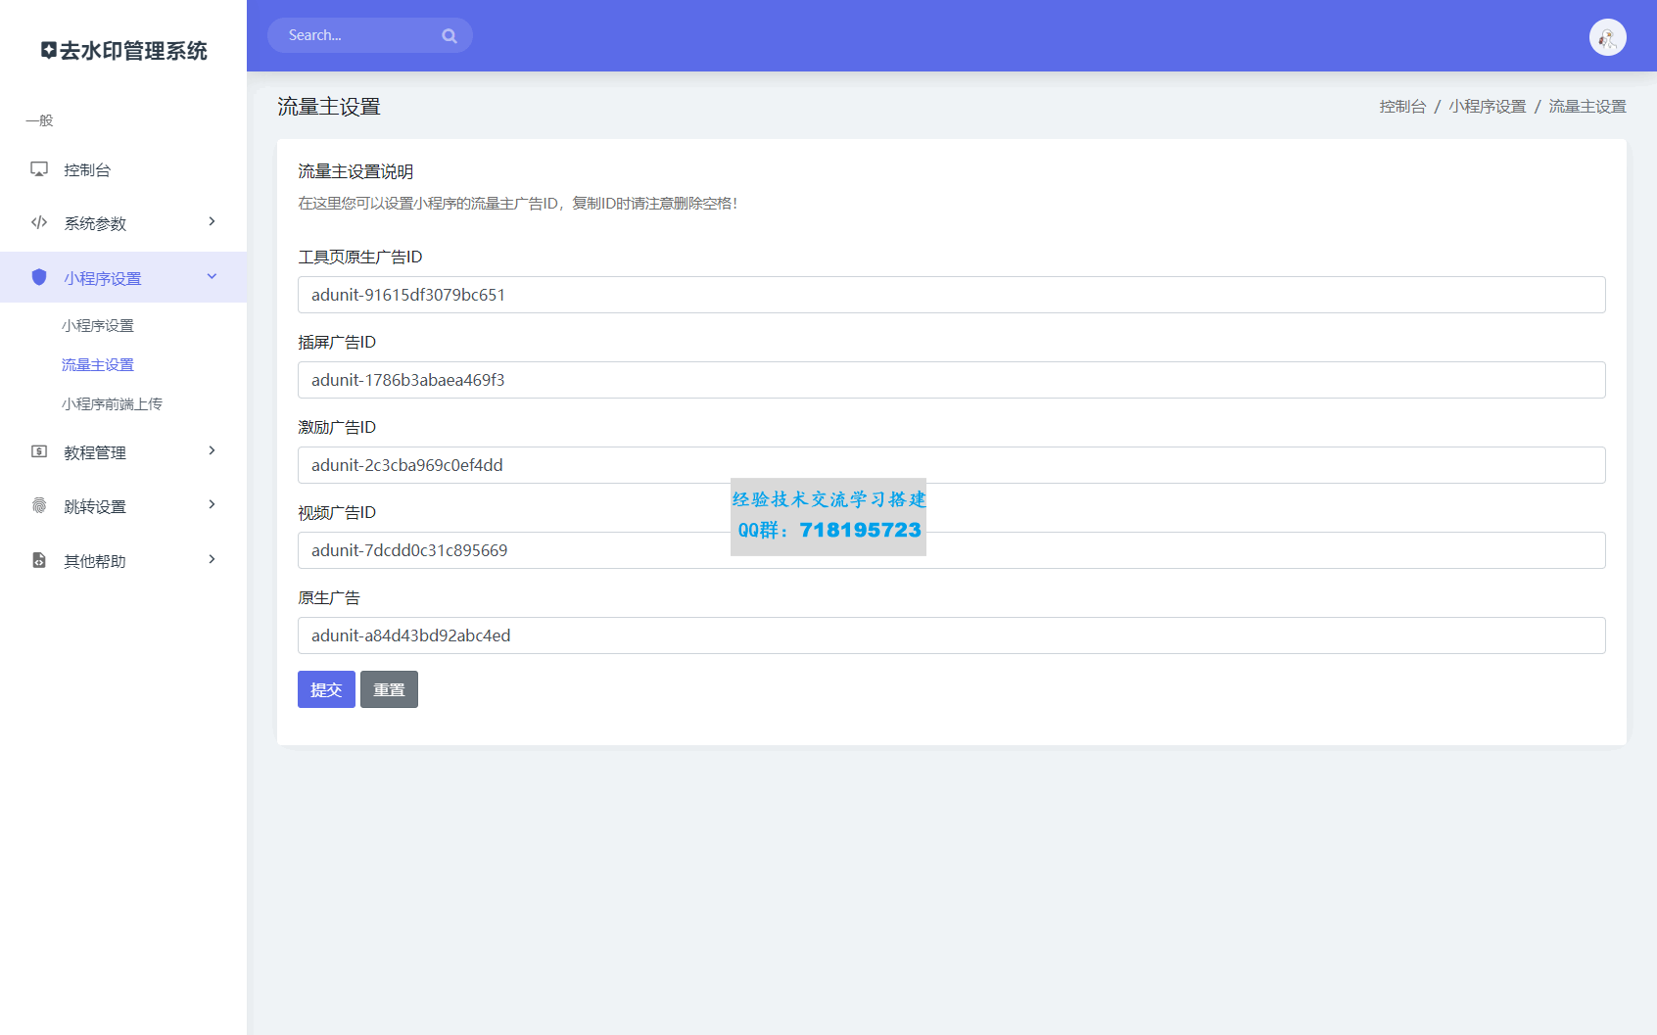Expand the 其他帮助 chevron
The image size is (1657, 1035).
(x=212, y=559)
